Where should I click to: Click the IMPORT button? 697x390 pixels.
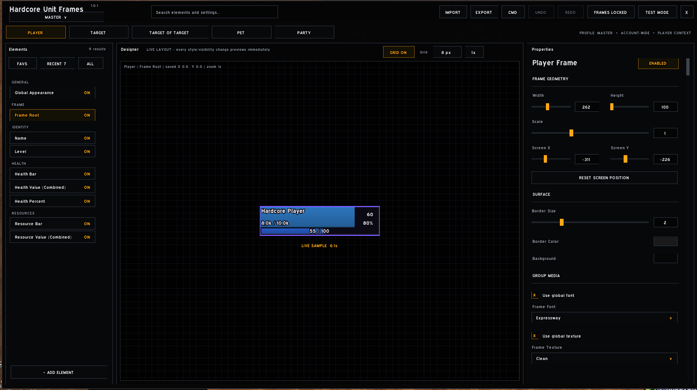(x=453, y=12)
